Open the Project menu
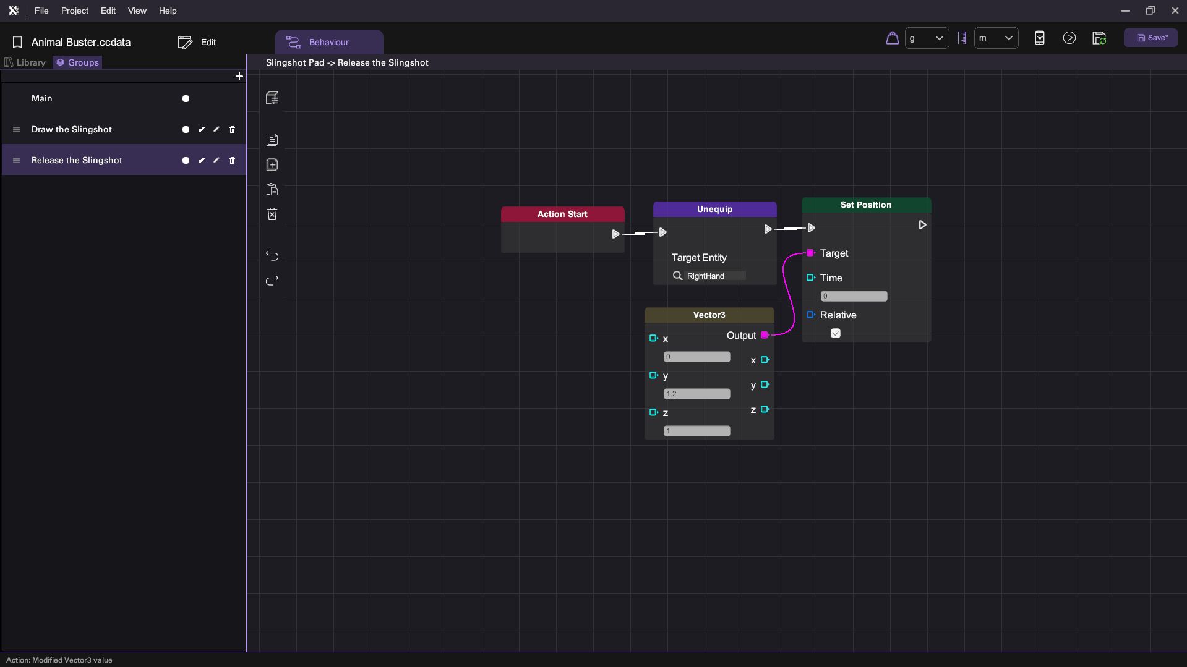1187x667 pixels. click(x=74, y=11)
